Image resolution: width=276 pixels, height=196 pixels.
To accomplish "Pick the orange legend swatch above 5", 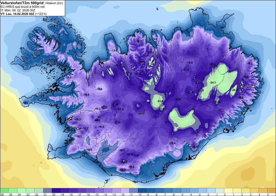I will click(272, 190).
